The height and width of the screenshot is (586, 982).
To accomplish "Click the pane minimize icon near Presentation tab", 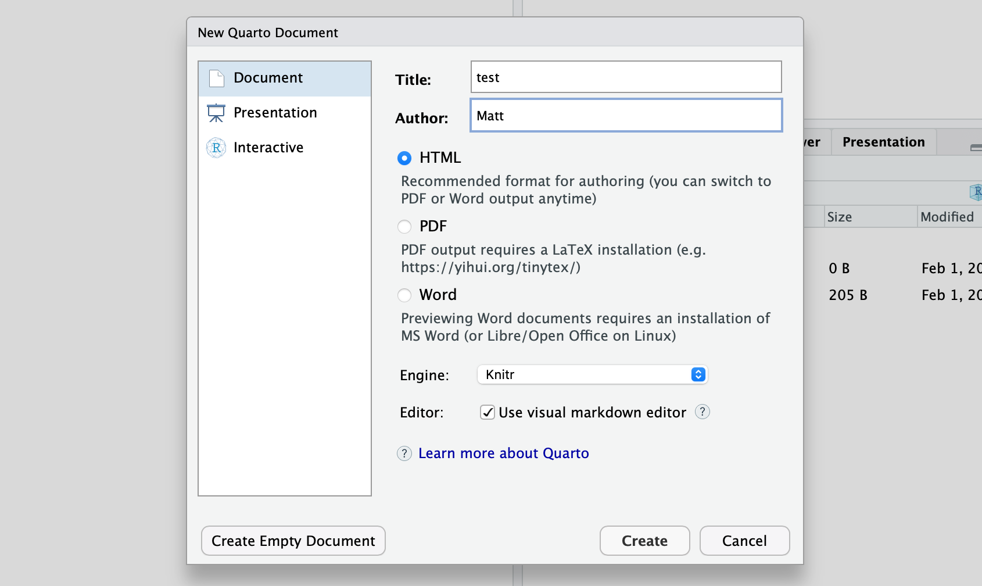I will pyautogui.click(x=976, y=148).
